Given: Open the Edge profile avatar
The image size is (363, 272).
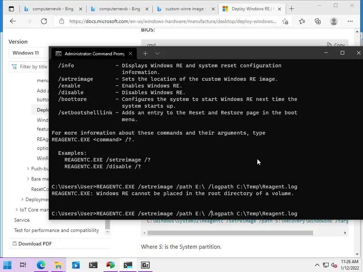Looking at the screenshot, I should coord(334,21).
